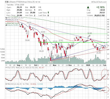The height and width of the screenshot is (99, 110).
Task: Click the Bid value 24.72
Action: (x=32, y=7)
